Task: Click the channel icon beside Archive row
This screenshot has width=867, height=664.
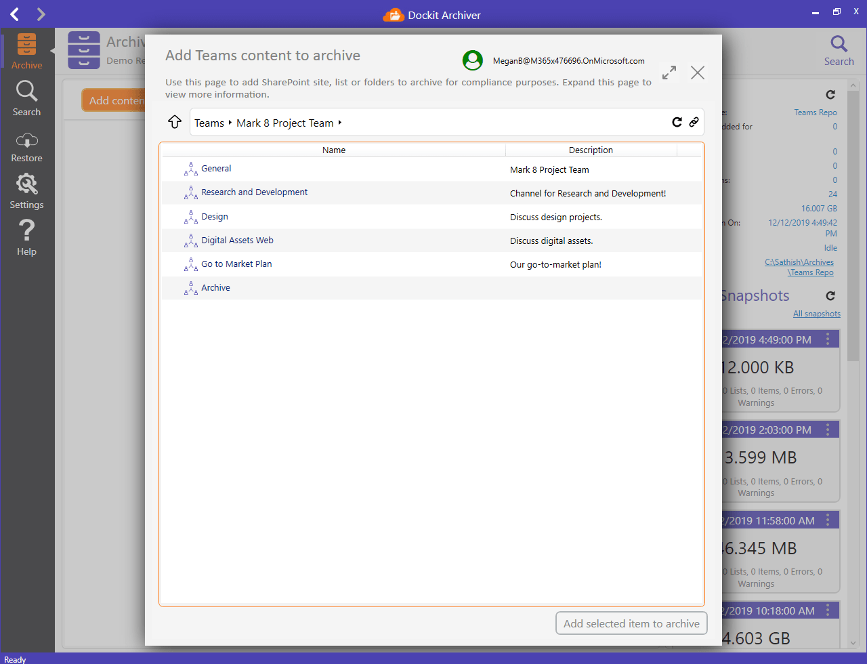Action: pos(191,289)
